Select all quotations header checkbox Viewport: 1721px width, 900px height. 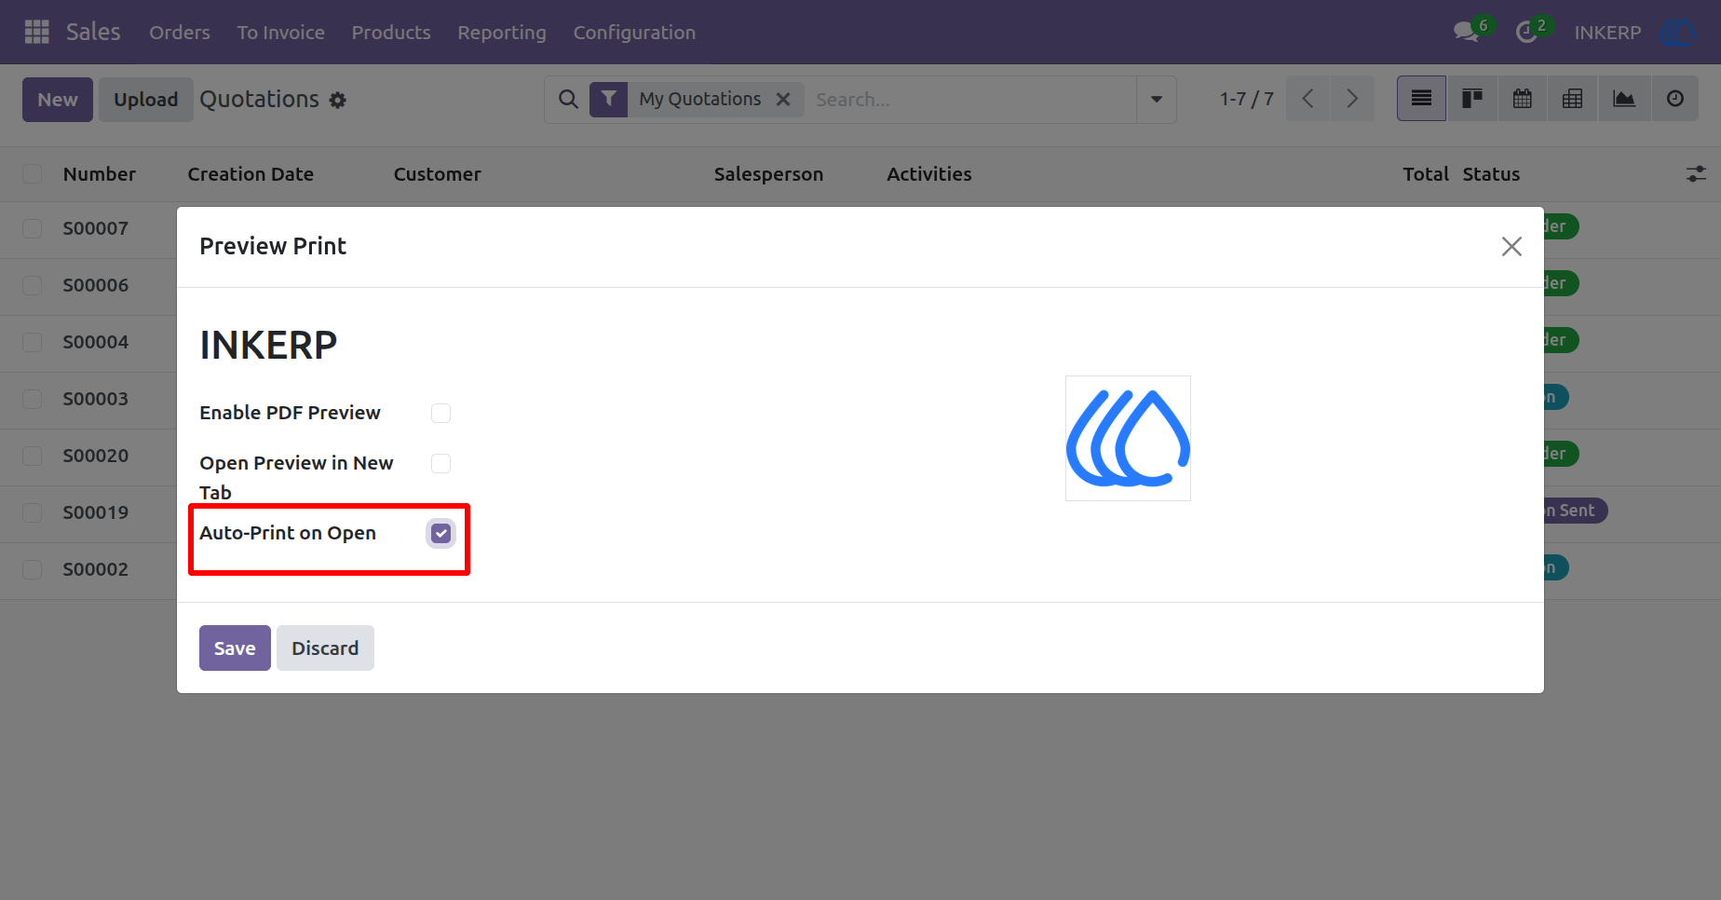pos(32,174)
